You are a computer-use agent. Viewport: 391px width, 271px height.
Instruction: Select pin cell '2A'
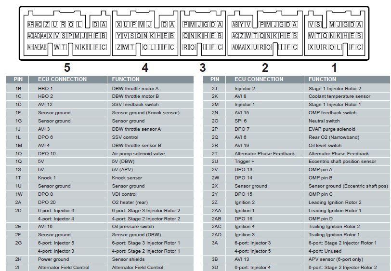(x=17, y=203)
